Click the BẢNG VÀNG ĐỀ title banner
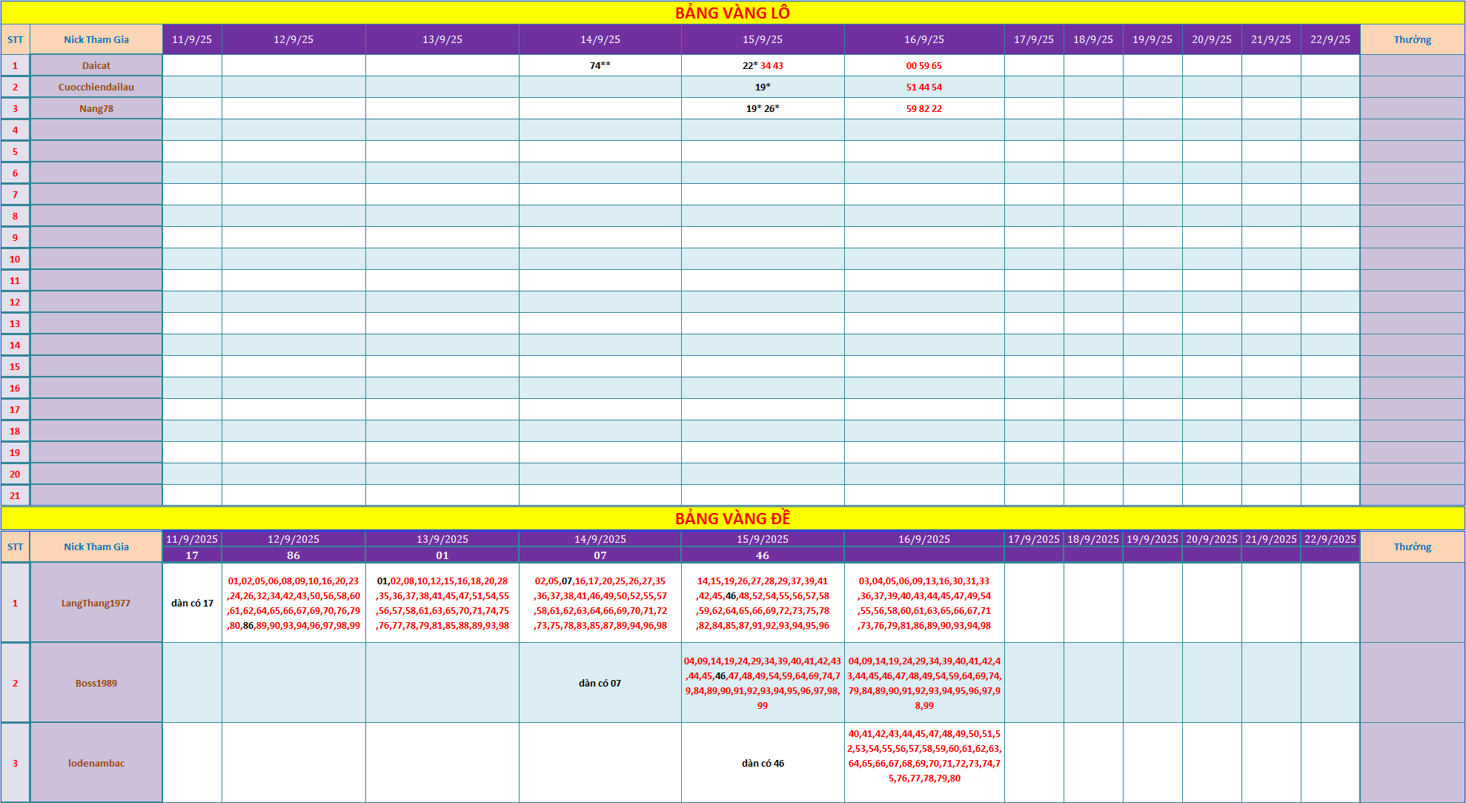This screenshot has height=803, width=1466. (x=732, y=518)
